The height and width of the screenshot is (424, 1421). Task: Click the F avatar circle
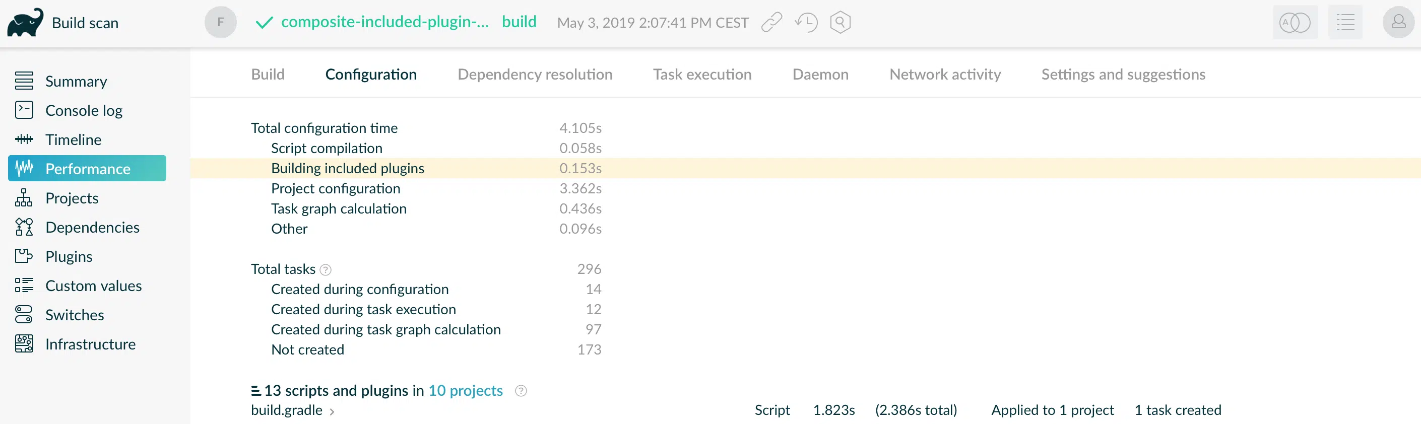(221, 22)
